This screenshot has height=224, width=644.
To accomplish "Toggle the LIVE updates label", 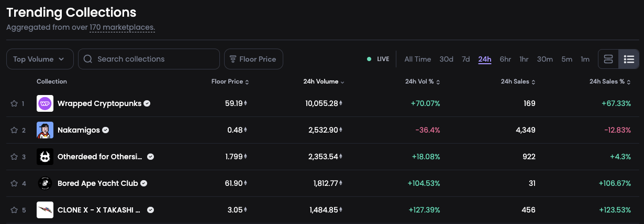I will pyautogui.click(x=383, y=59).
